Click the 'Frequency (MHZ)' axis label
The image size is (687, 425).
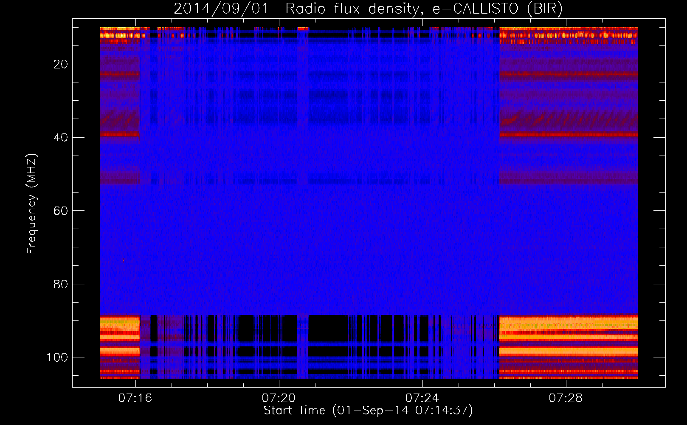click(x=32, y=204)
